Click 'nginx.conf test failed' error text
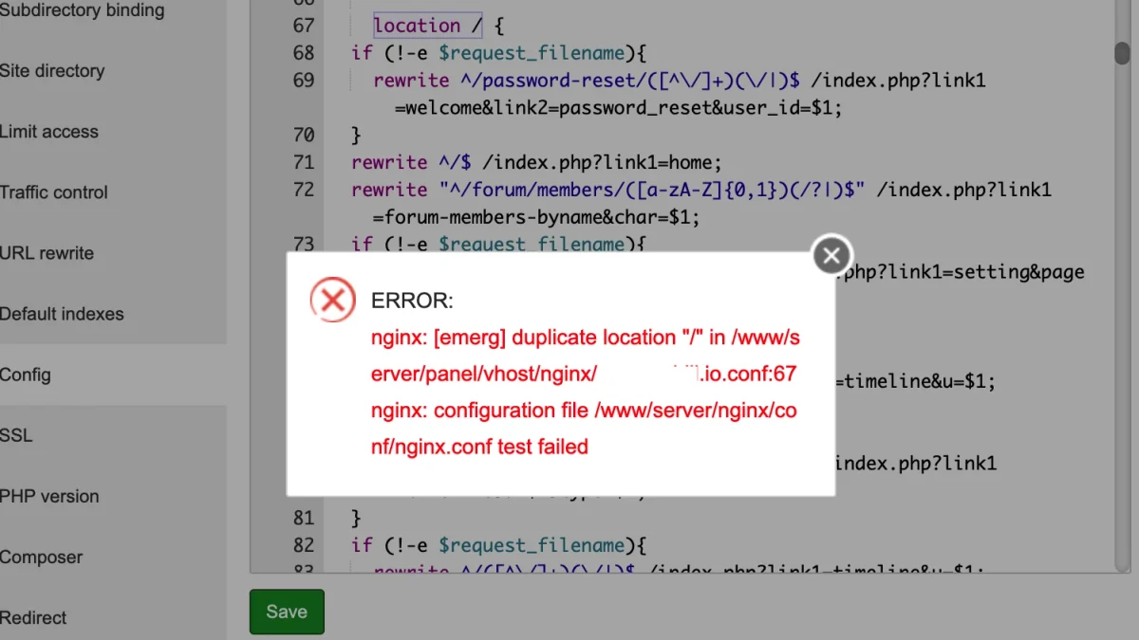The width and height of the screenshot is (1139, 640). (479, 447)
